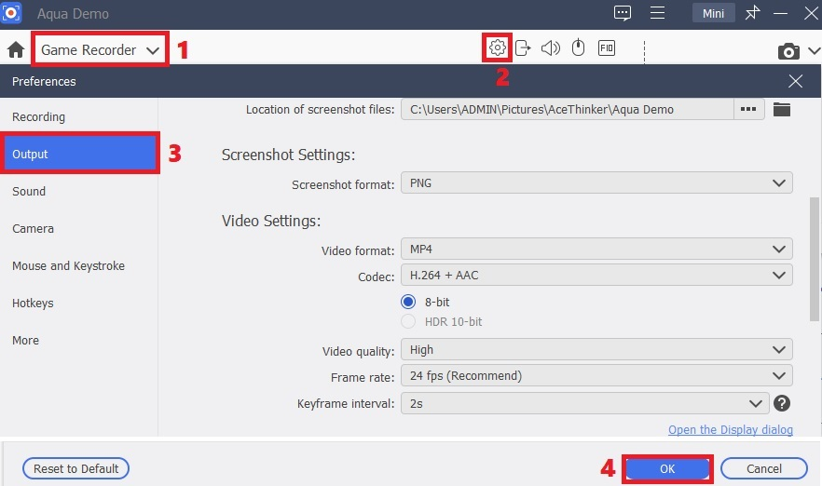Click the camera screenshot icon

point(788,50)
